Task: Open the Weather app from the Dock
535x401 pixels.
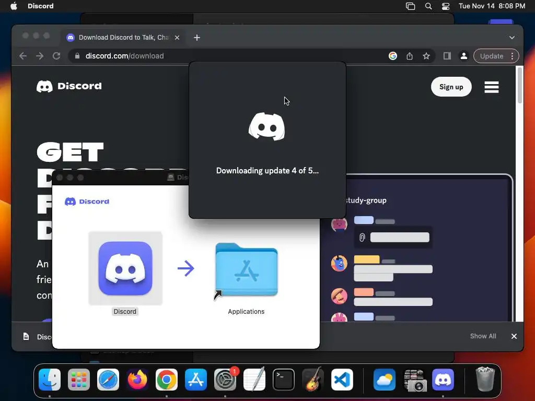Action: coord(385,380)
